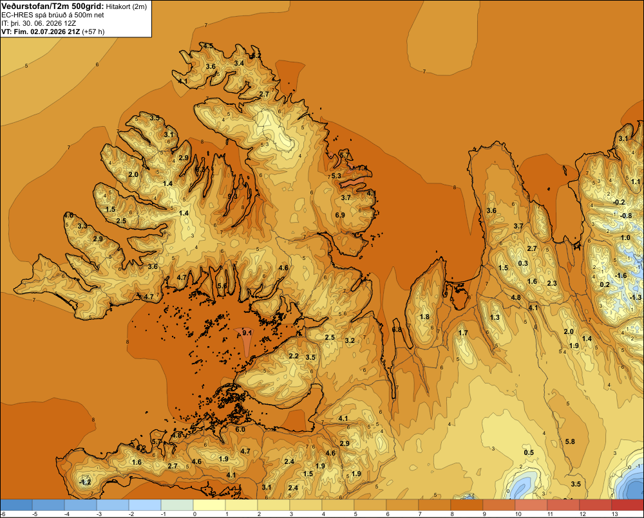644x518 pixels.
Task: Click the 4.5 label at northern peninsula tip
Action: click(x=208, y=46)
